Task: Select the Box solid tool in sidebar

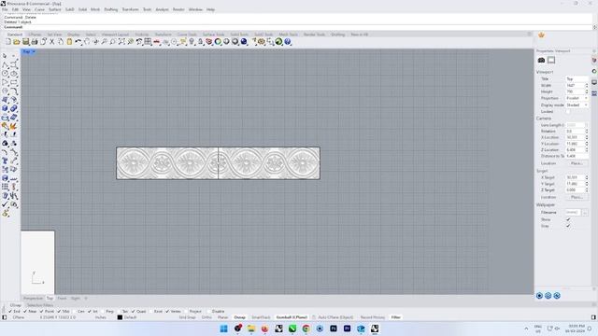Action: coord(6,108)
